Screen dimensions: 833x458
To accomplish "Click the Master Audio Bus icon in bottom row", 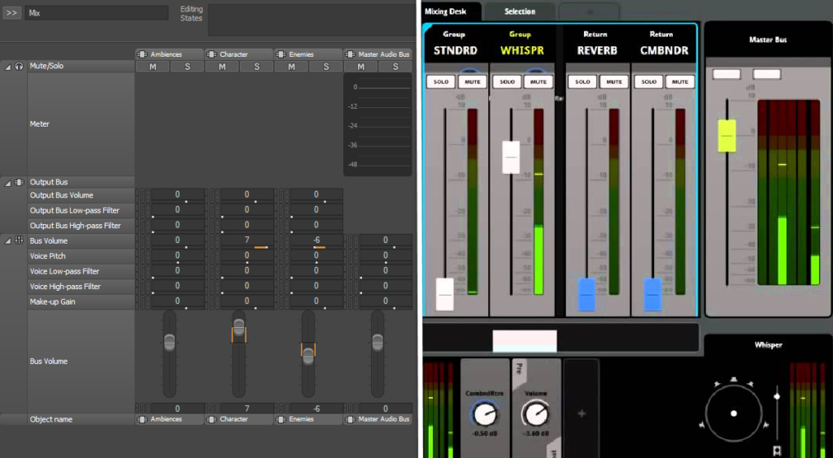I will (350, 419).
